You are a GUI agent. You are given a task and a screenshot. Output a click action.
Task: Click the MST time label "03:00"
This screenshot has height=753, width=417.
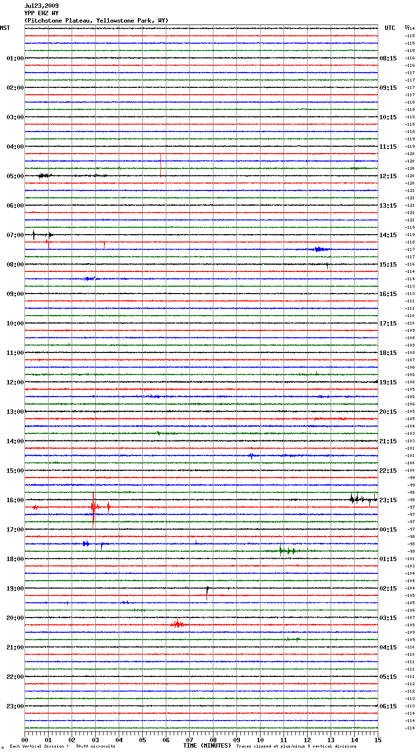15,117
